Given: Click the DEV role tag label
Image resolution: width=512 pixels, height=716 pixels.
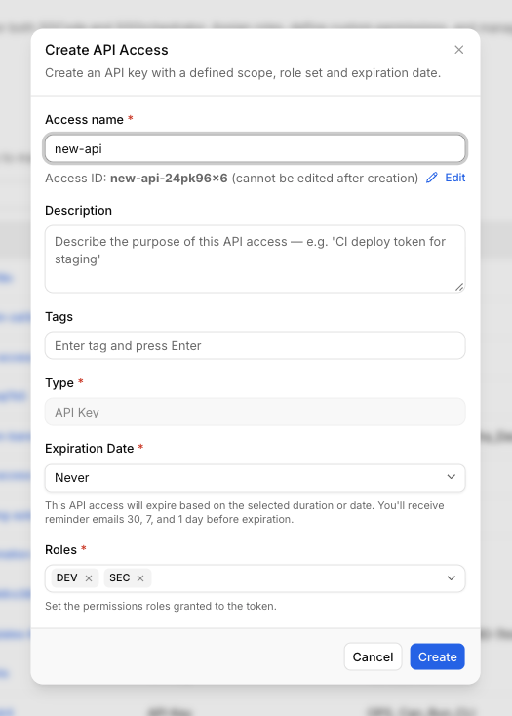Looking at the screenshot, I should click(x=66, y=578).
